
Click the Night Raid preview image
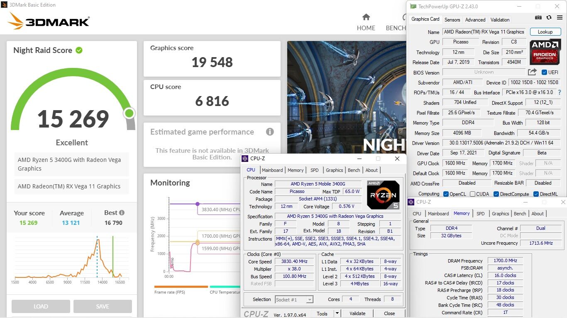[x=346, y=97]
